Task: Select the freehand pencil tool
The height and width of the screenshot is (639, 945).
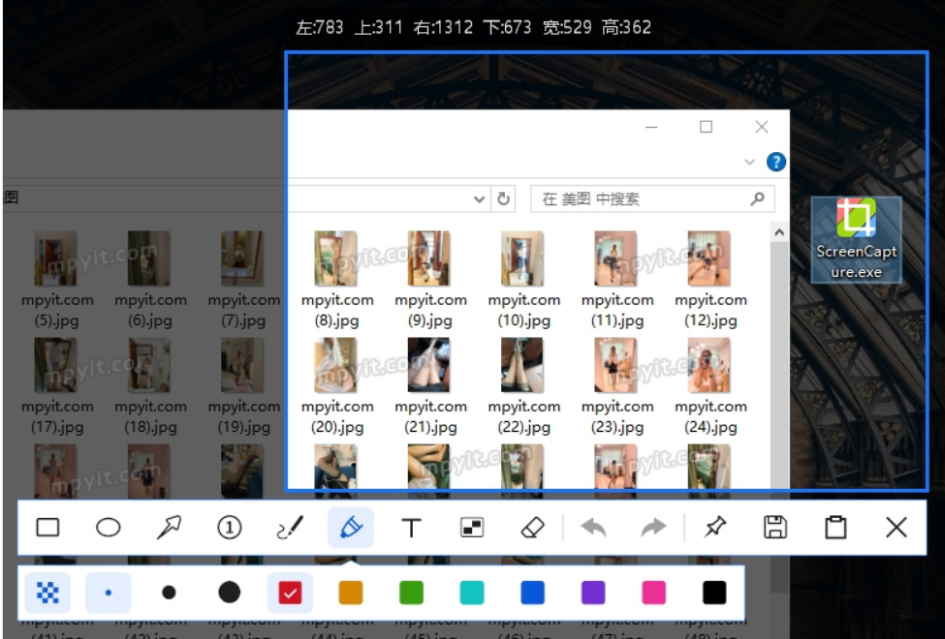Action: (289, 528)
